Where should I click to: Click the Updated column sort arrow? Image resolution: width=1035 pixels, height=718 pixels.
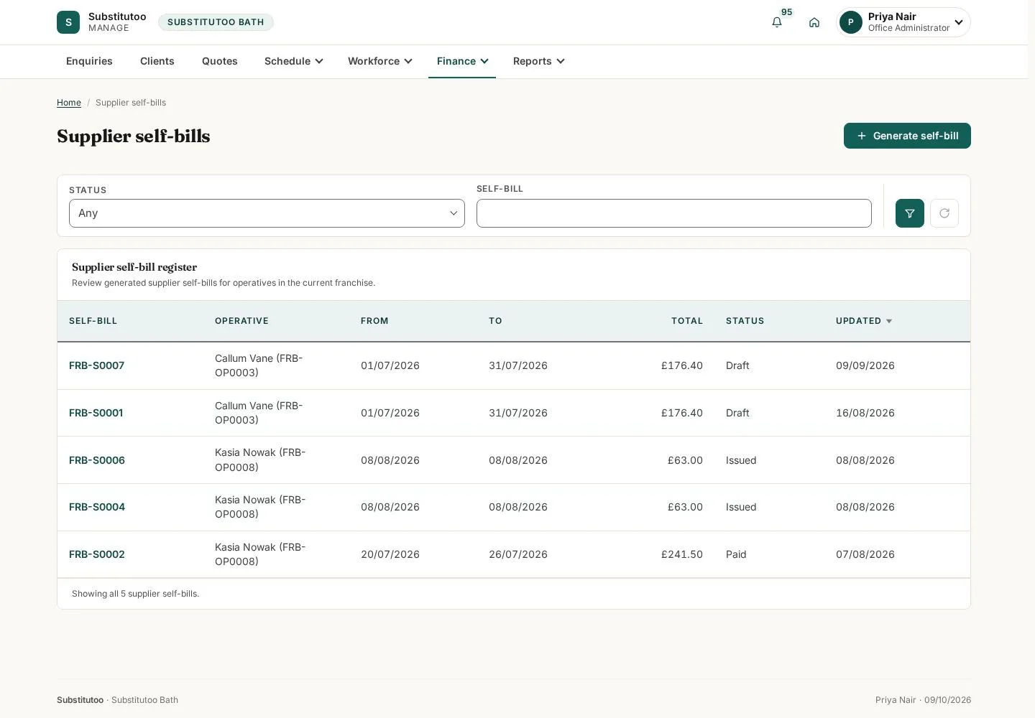889,321
